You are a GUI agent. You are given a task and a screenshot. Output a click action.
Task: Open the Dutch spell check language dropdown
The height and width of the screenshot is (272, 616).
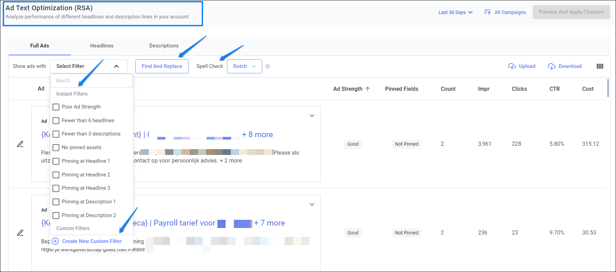(x=244, y=66)
